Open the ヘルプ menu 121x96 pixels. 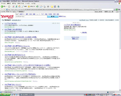[33, 3]
